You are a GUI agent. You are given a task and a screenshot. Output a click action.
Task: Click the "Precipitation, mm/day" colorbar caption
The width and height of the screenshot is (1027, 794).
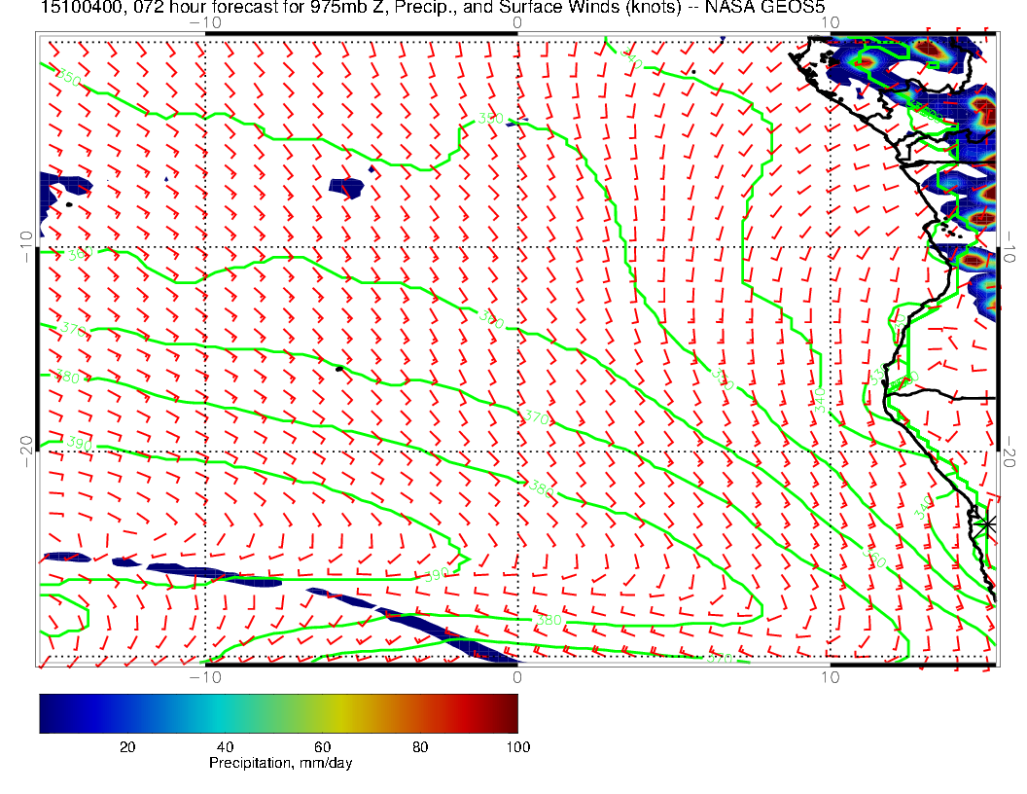click(x=280, y=764)
